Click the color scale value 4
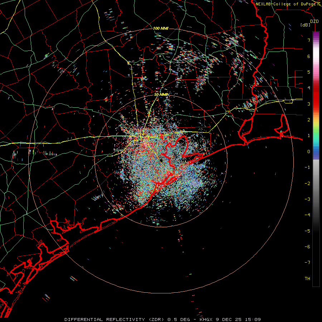 pos(309,88)
